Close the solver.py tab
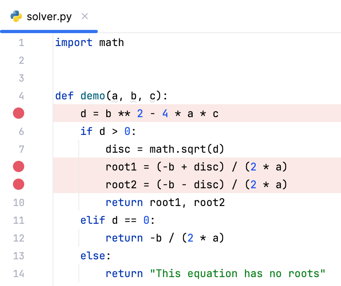This screenshot has width=341, height=286. click(84, 17)
